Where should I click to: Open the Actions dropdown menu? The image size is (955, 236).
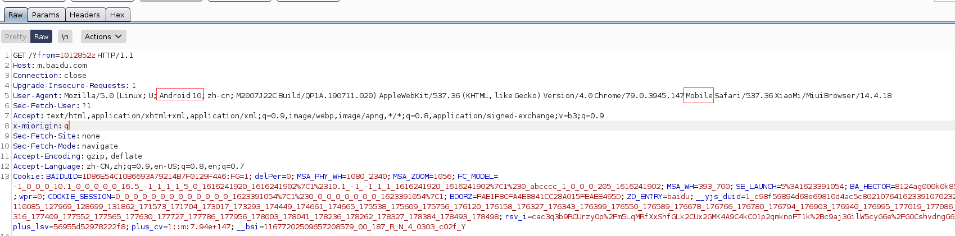(103, 36)
